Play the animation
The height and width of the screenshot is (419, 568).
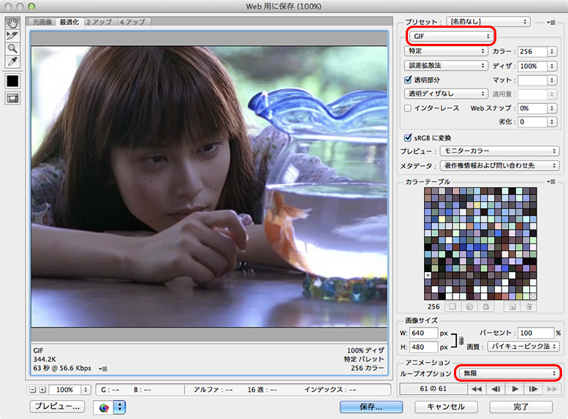(515, 389)
